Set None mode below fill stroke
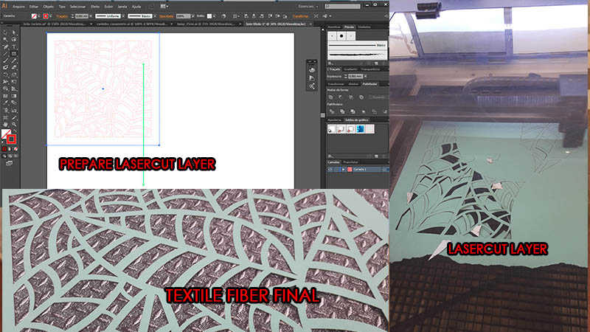The image size is (590, 332). [x=15, y=149]
